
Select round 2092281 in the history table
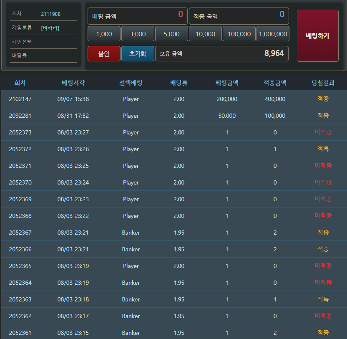coord(20,116)
